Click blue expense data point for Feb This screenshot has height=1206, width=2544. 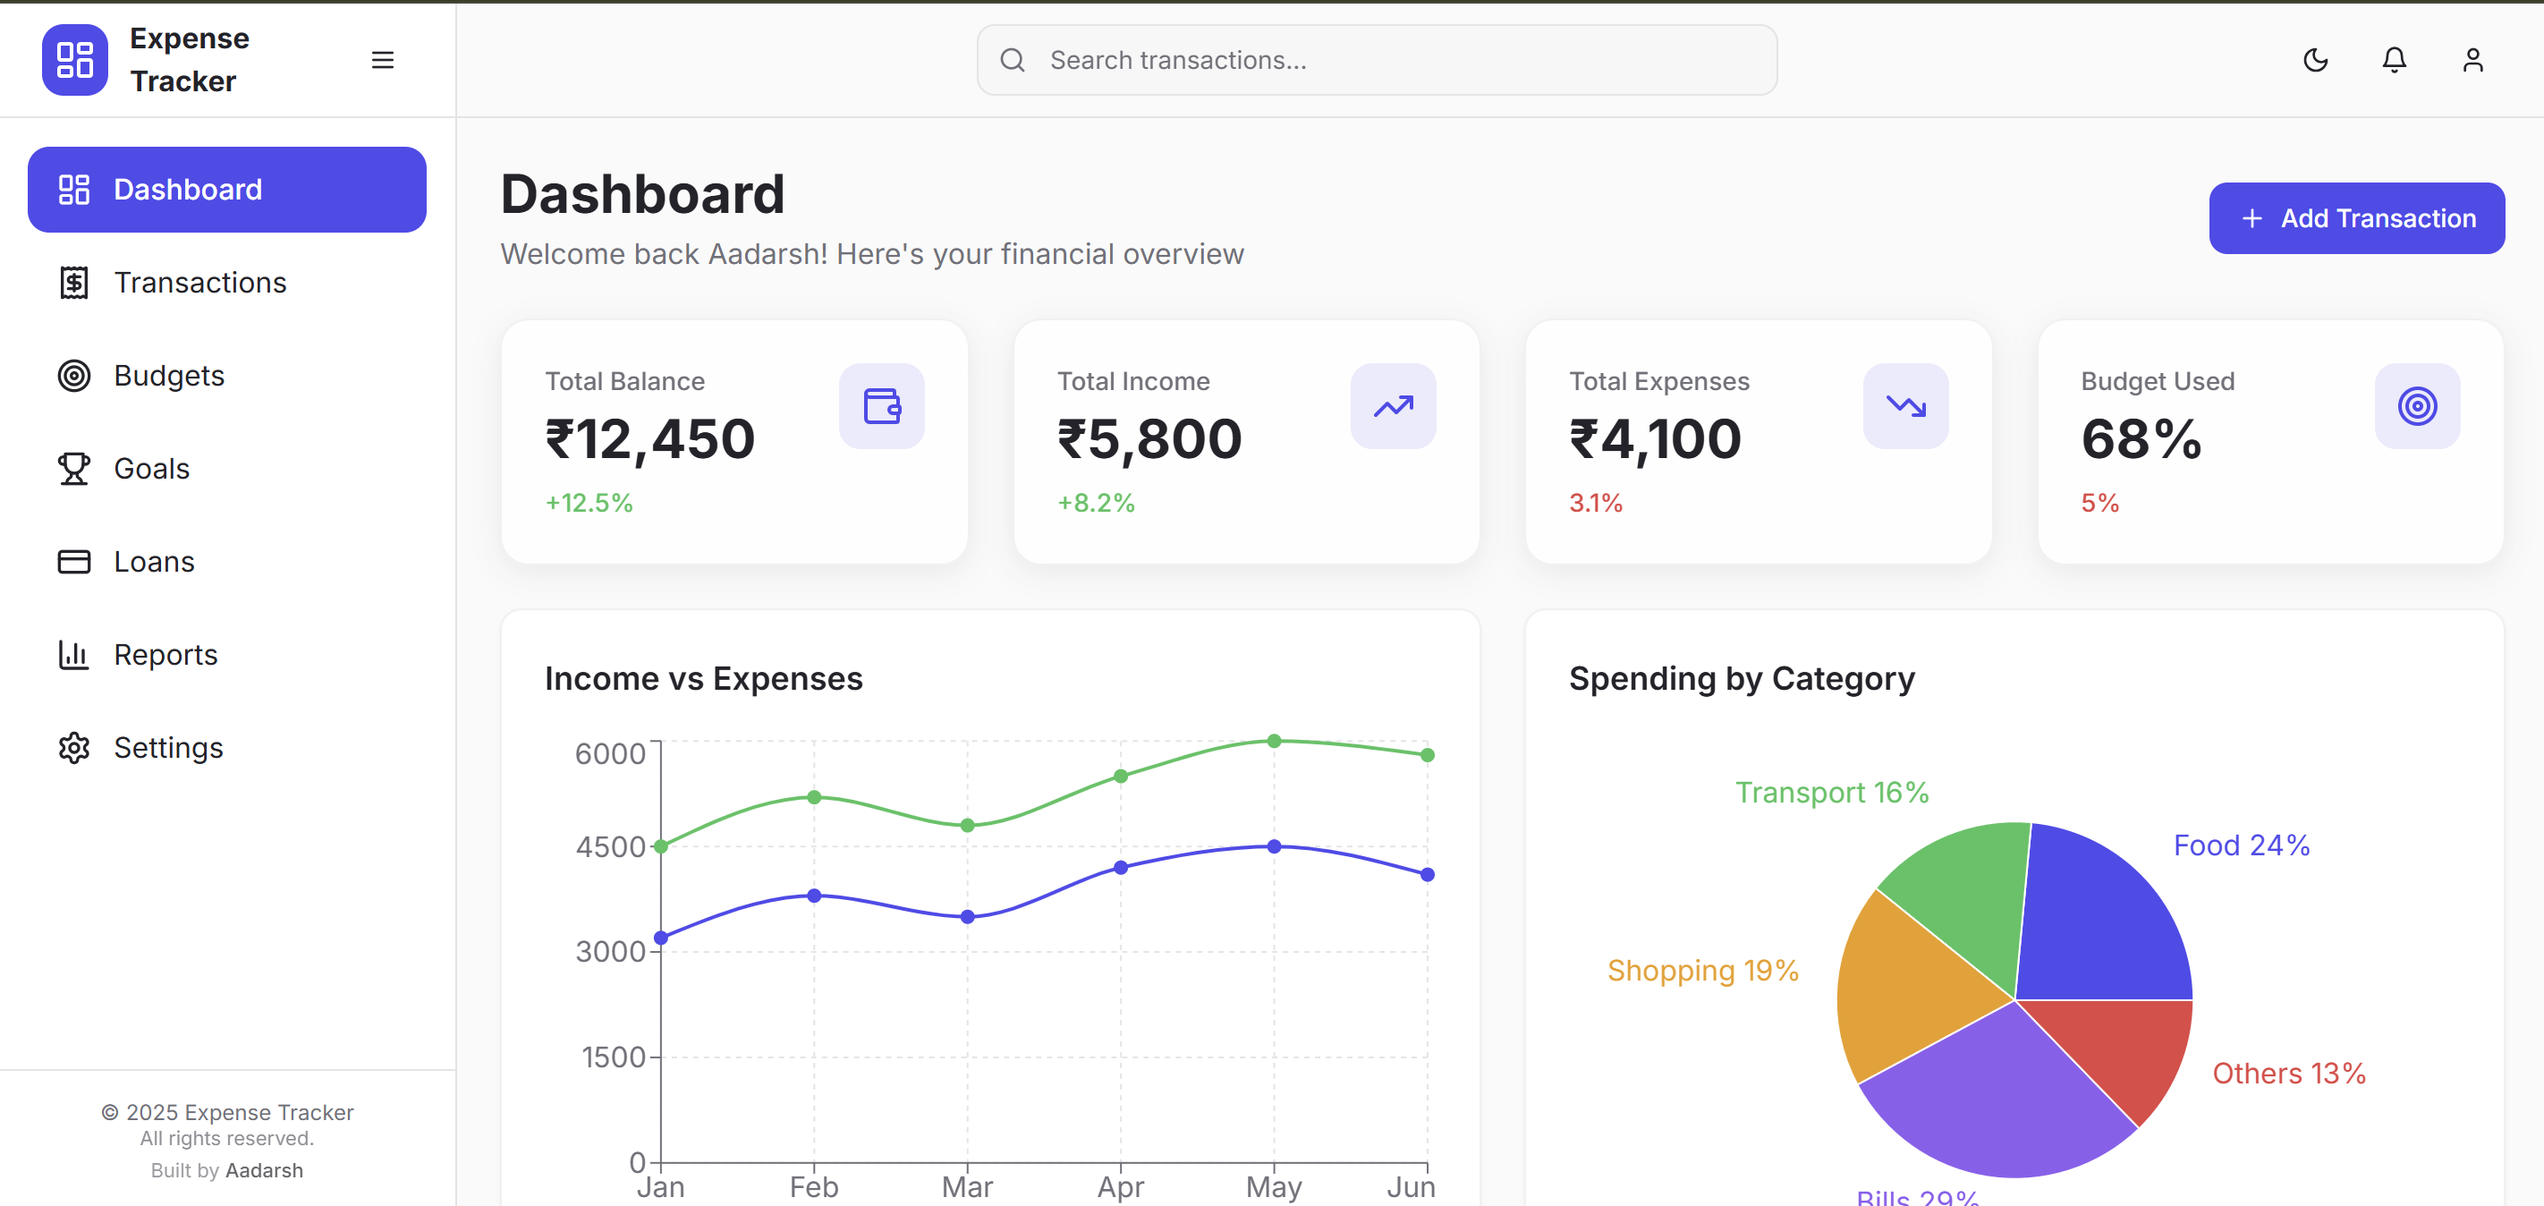[x=814, y=896]
